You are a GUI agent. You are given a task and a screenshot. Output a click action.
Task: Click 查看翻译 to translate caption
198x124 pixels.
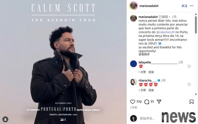tap(144, 54)
